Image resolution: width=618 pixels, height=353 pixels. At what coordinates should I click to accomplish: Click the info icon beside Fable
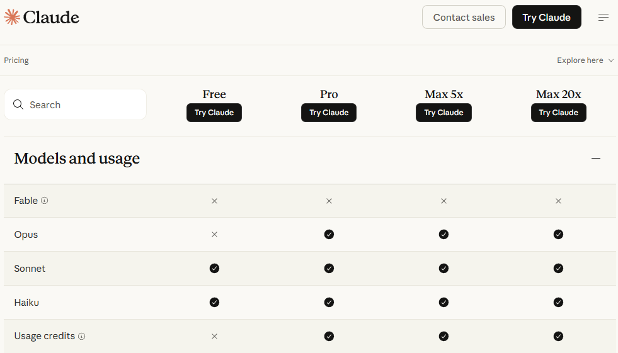click(x=45, y=201)
